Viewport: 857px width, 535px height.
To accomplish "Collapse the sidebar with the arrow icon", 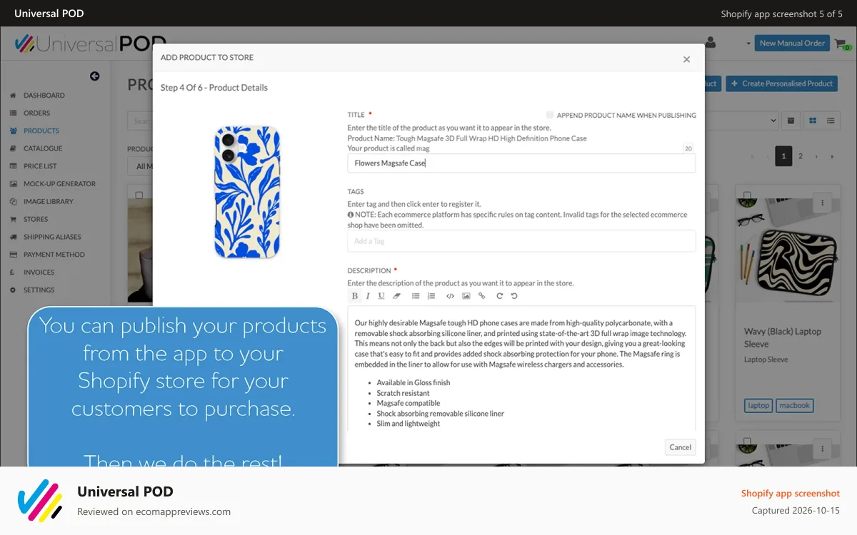I will click(x=94, y=76).
